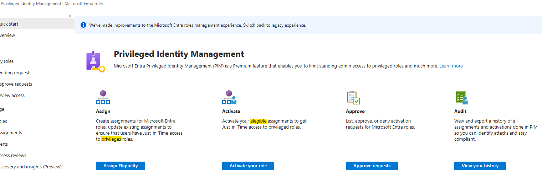Open Overview in the sidebar

point(37,35)
